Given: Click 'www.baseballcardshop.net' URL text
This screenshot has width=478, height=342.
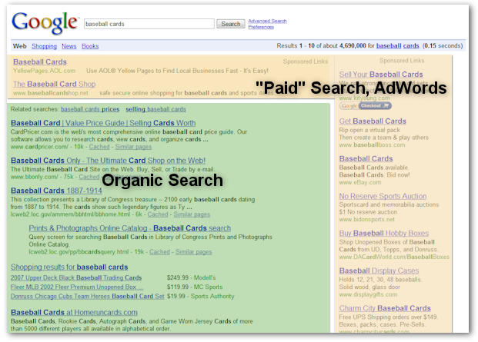Looking at the screenshot, I should [51, 93].
